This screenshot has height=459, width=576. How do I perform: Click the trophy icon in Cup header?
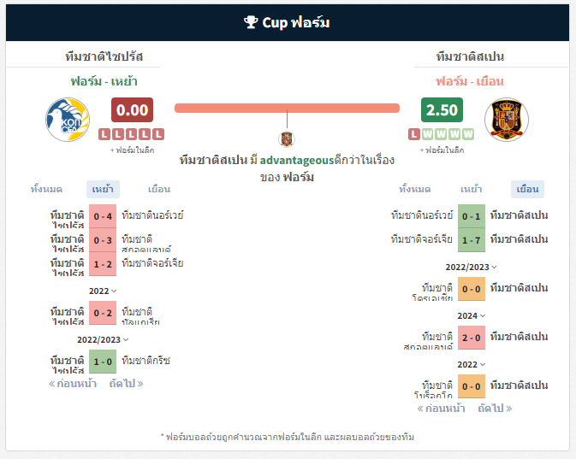(x=252, y=22)
